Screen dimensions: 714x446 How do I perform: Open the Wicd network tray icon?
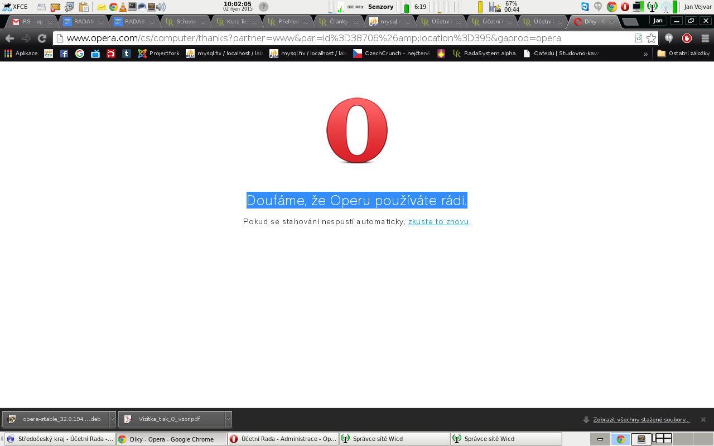(652, 7)
